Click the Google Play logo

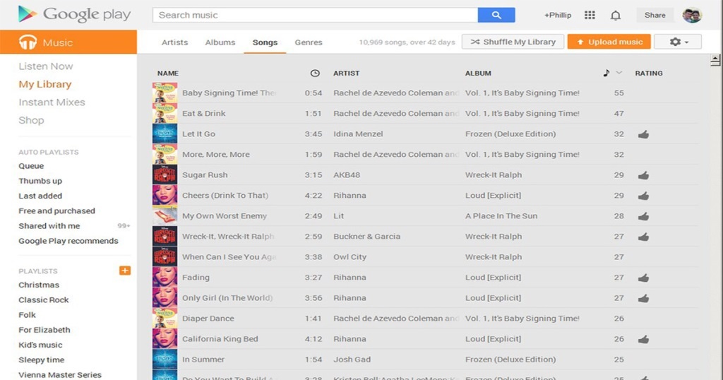[x=75, y=15]
